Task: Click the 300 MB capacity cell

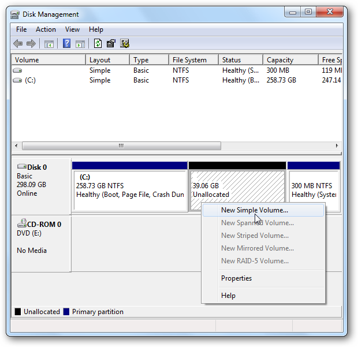Action: tap(278, 70)
